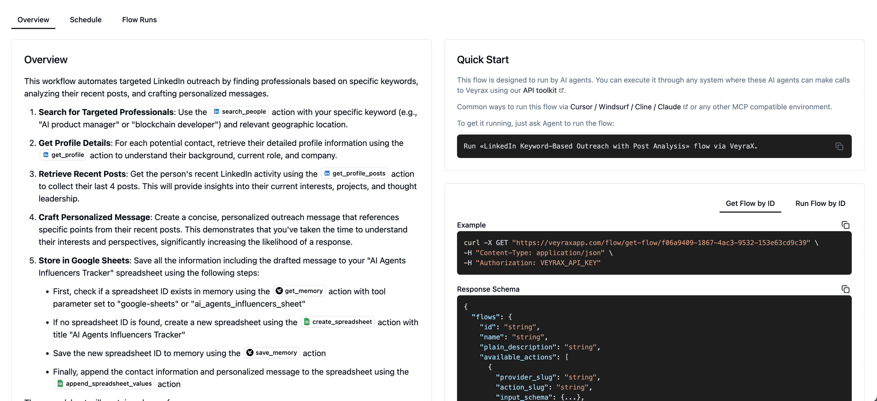Click the get_profile_posts action chip

click(x=354, y=174)
